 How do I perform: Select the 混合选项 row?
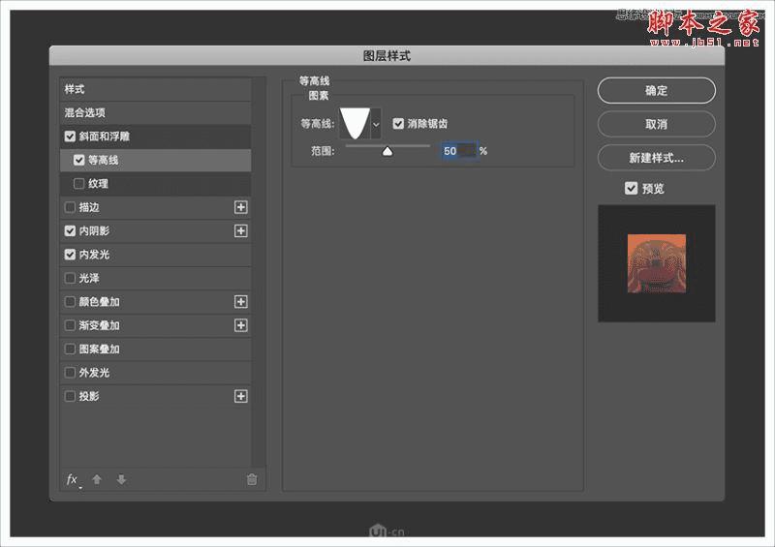click(155, 112)
